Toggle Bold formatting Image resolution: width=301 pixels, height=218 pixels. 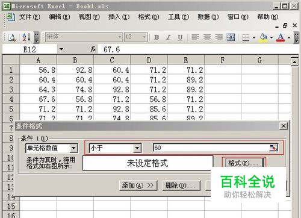point(157,37)
